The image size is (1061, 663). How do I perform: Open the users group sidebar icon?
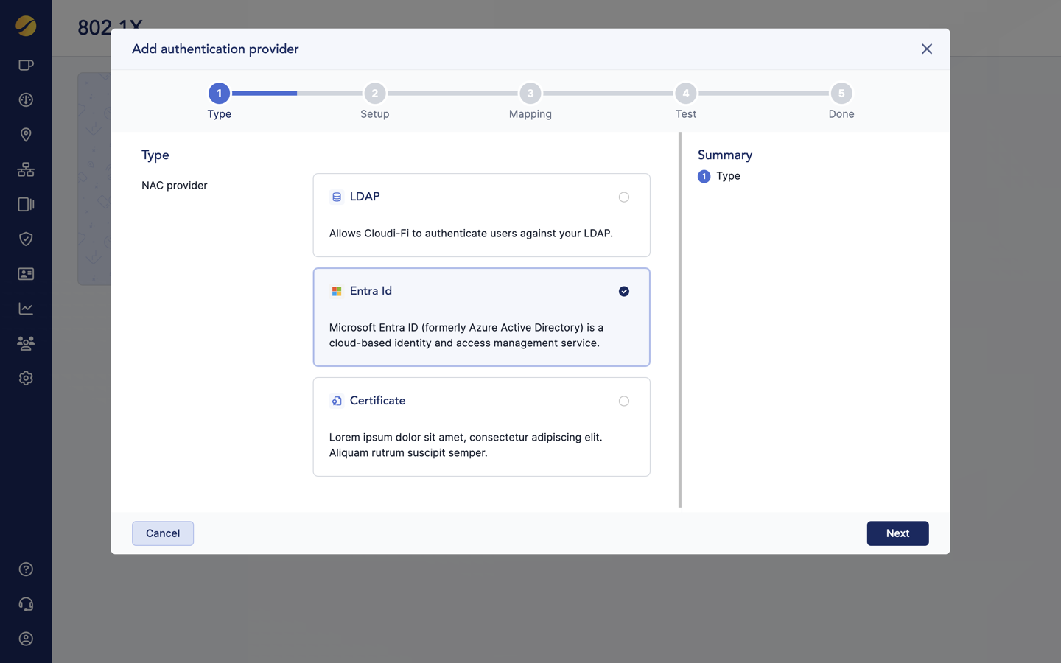coord(26,343)
